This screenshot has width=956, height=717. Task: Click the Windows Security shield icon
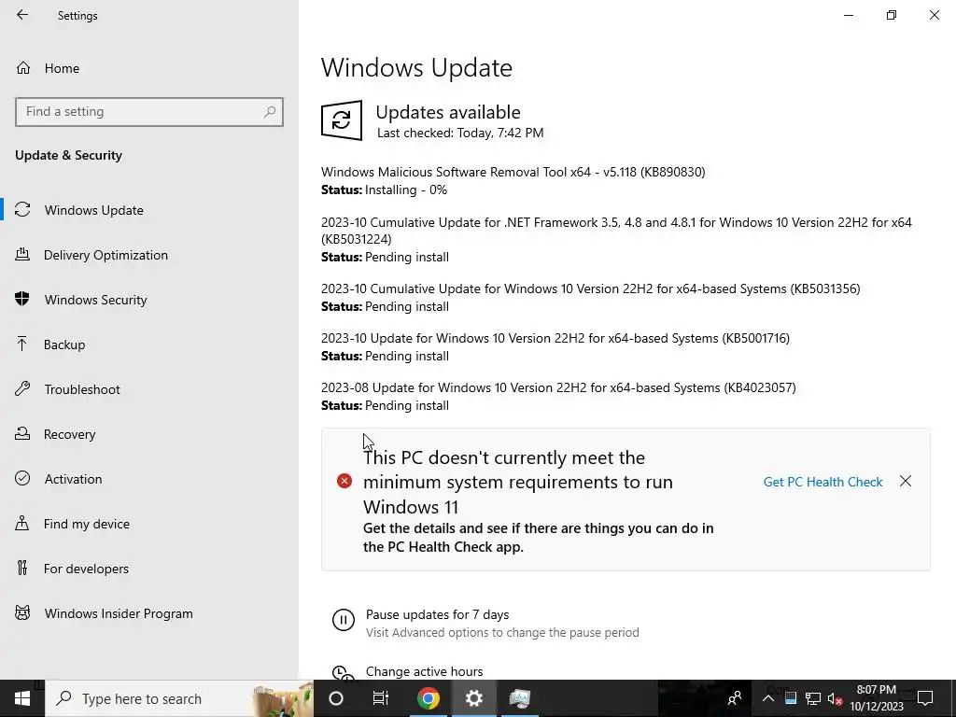[x=22, y=299]
